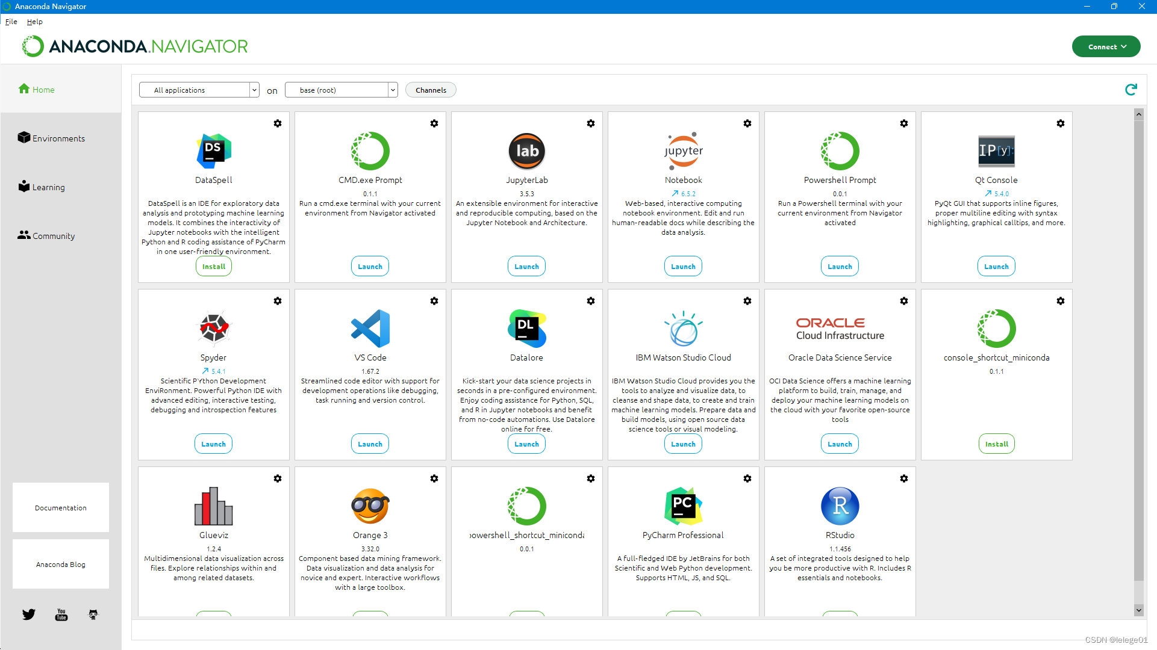Launch Qt Console
The width and height of the screenshot is (1157, 650).
997,267
